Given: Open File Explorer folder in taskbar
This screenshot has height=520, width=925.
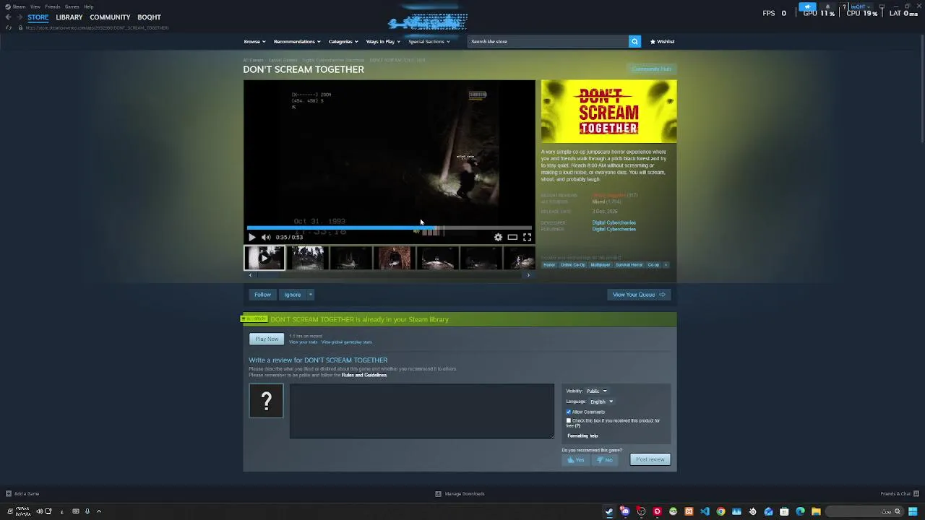Looking at the screenshot, I should coord(816,511).
